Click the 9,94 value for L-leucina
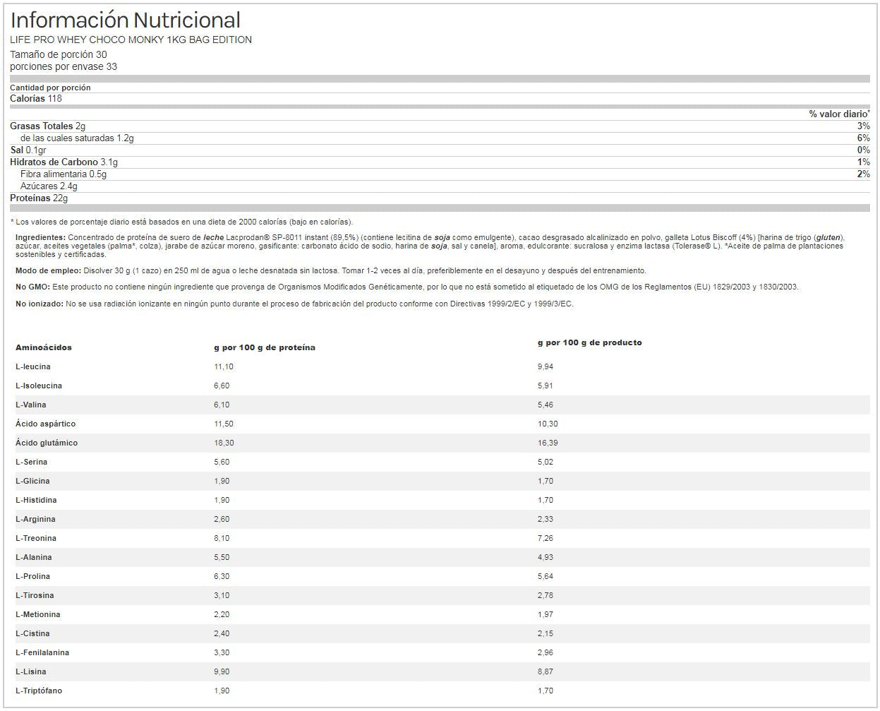880x711 pixels. [546, 366]
